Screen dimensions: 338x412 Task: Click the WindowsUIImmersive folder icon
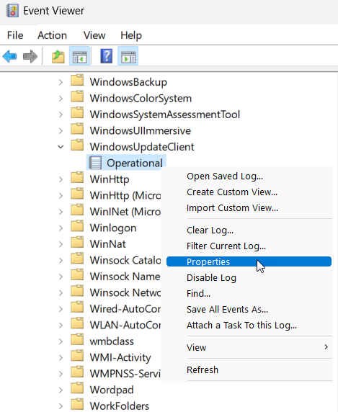click(77, 129)
